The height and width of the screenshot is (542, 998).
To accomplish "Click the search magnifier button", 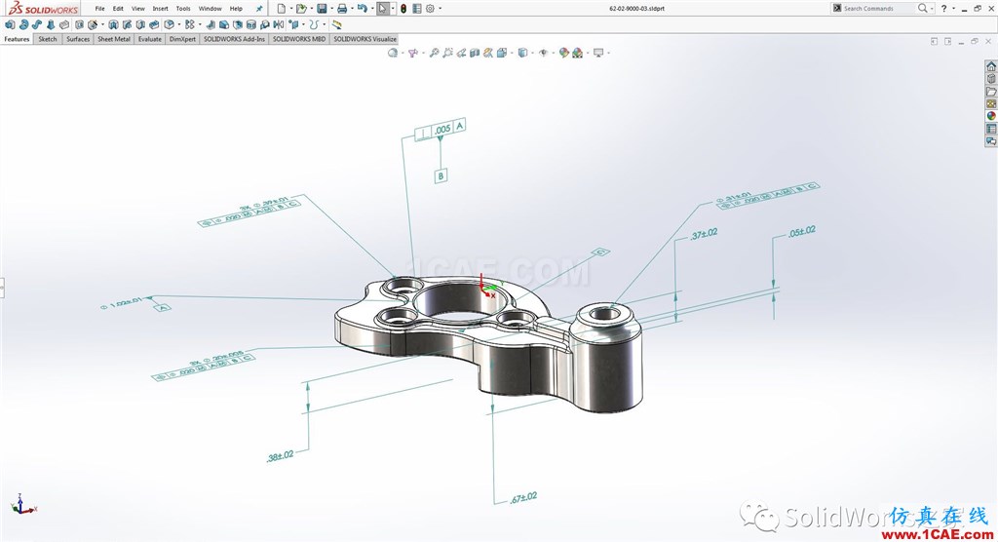I will [x=922, y=8].
